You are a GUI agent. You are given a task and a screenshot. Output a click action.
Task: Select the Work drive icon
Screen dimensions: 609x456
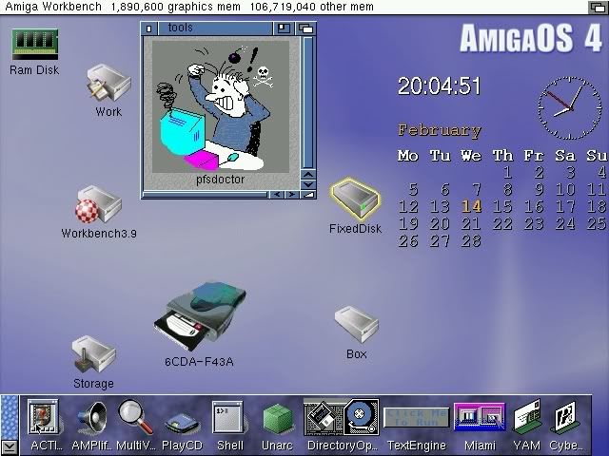coord(108,84)
